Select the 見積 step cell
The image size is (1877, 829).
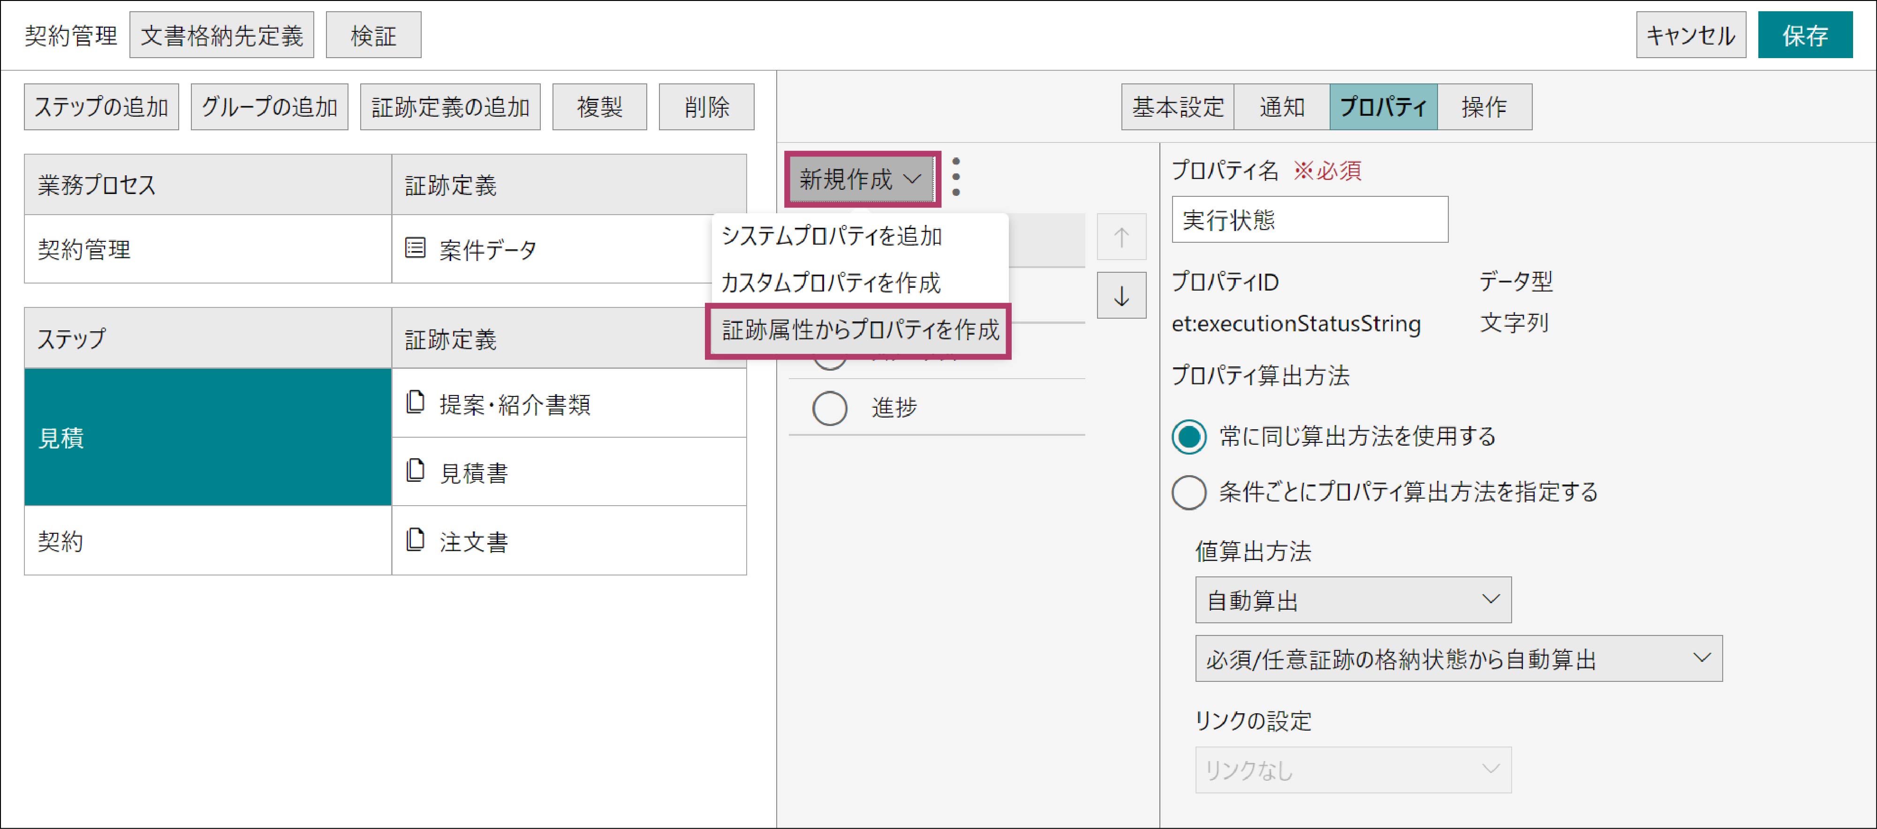point(208,437)
